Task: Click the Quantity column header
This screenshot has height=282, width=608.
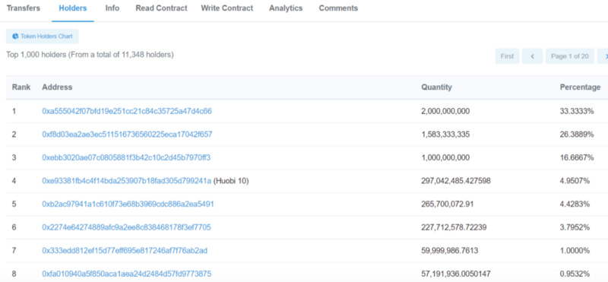Action: point(436,87)
